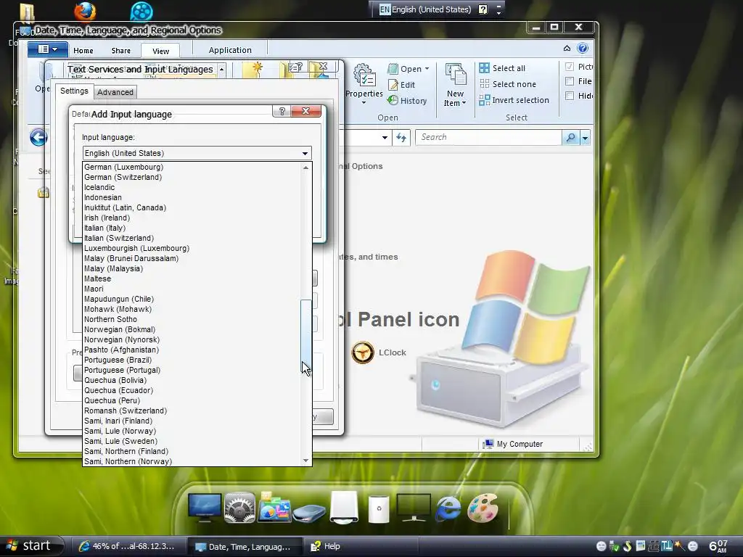Viewport: 743px width, 557px height.
Task: Toggle the third Hid… checkbox in the ribbon
Action: [570, 96]
